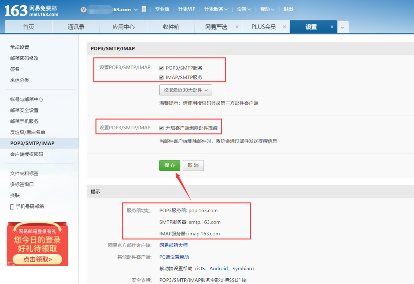Click the 温馨提示 authorization code hint text
Screen dimensions: 414x284
tap(209, 103)
